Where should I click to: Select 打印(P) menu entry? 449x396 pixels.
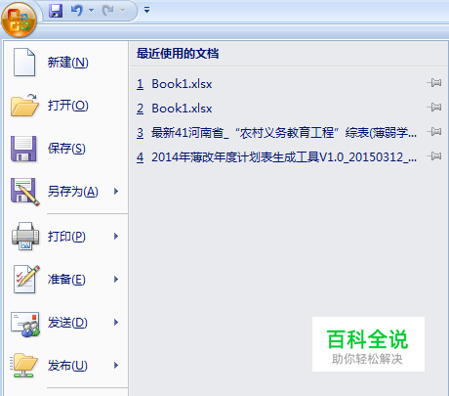point(66,237)
